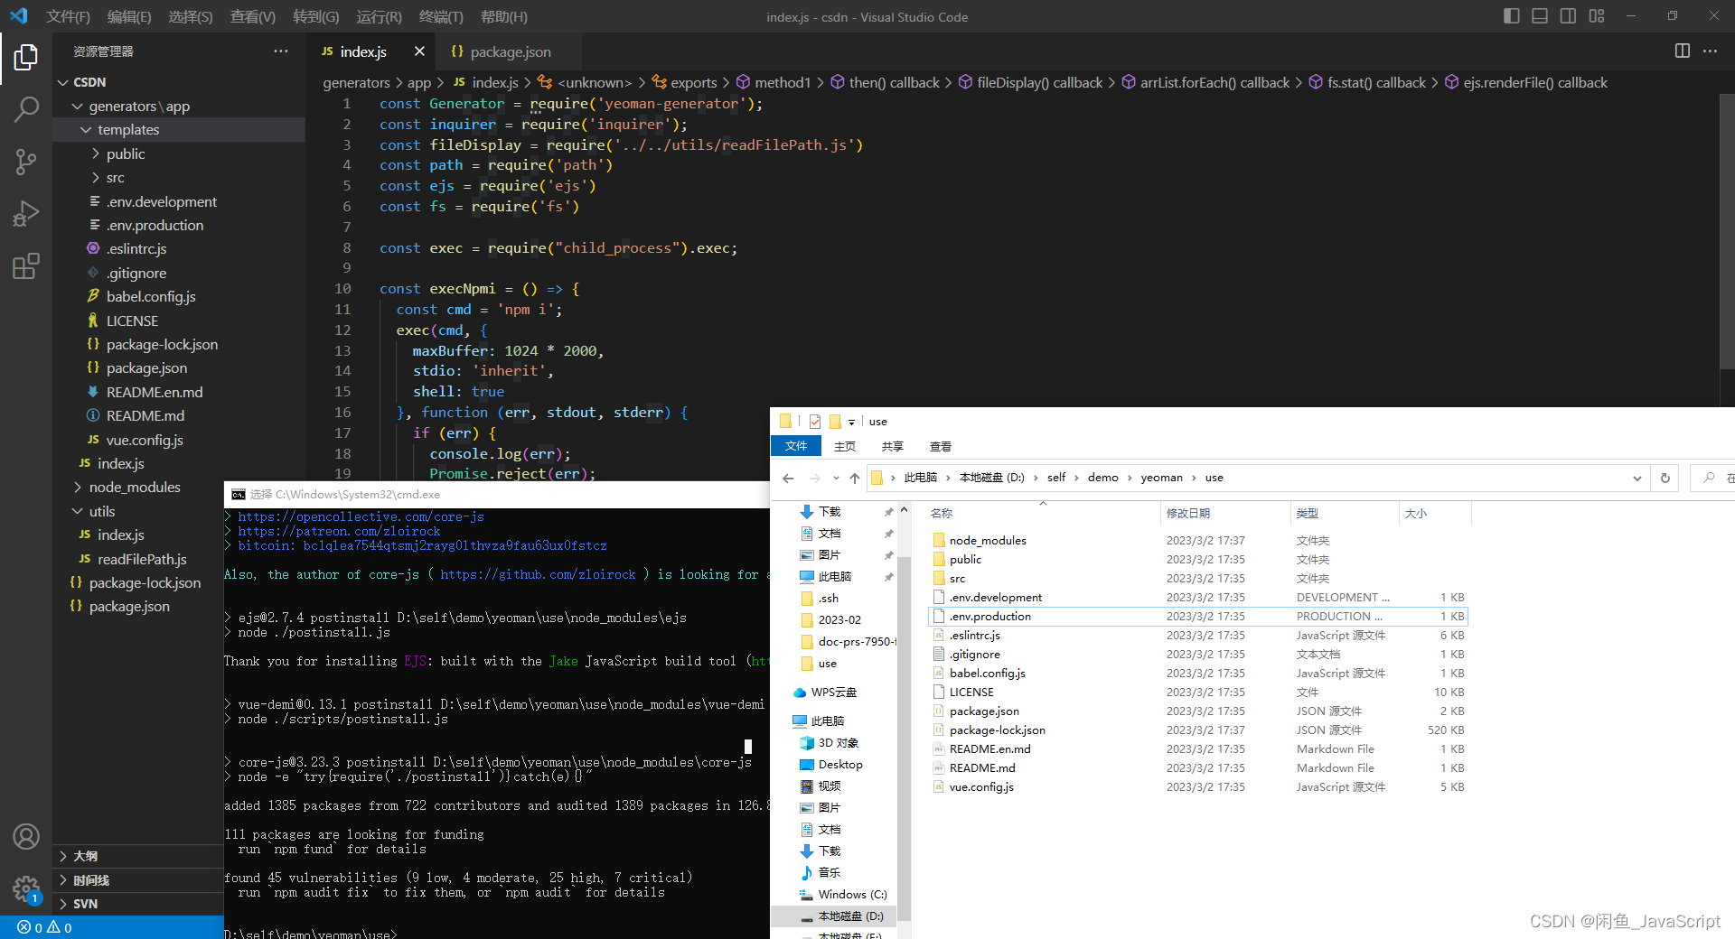1735x939 pixels.
Task: Open the 主页 ribbon tab in File Explorer
Action: (845, 446)
